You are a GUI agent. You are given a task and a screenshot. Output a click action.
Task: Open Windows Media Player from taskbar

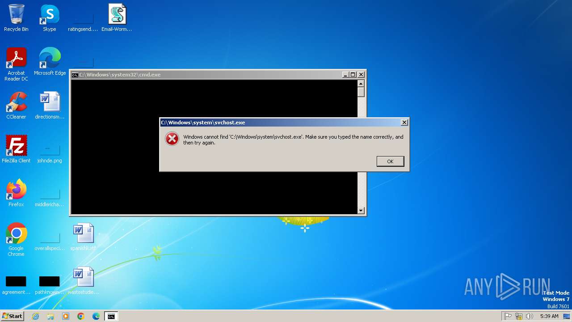point(66,316)
